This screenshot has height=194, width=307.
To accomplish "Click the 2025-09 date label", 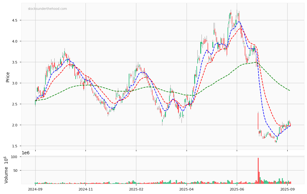I will coord(287,189).
